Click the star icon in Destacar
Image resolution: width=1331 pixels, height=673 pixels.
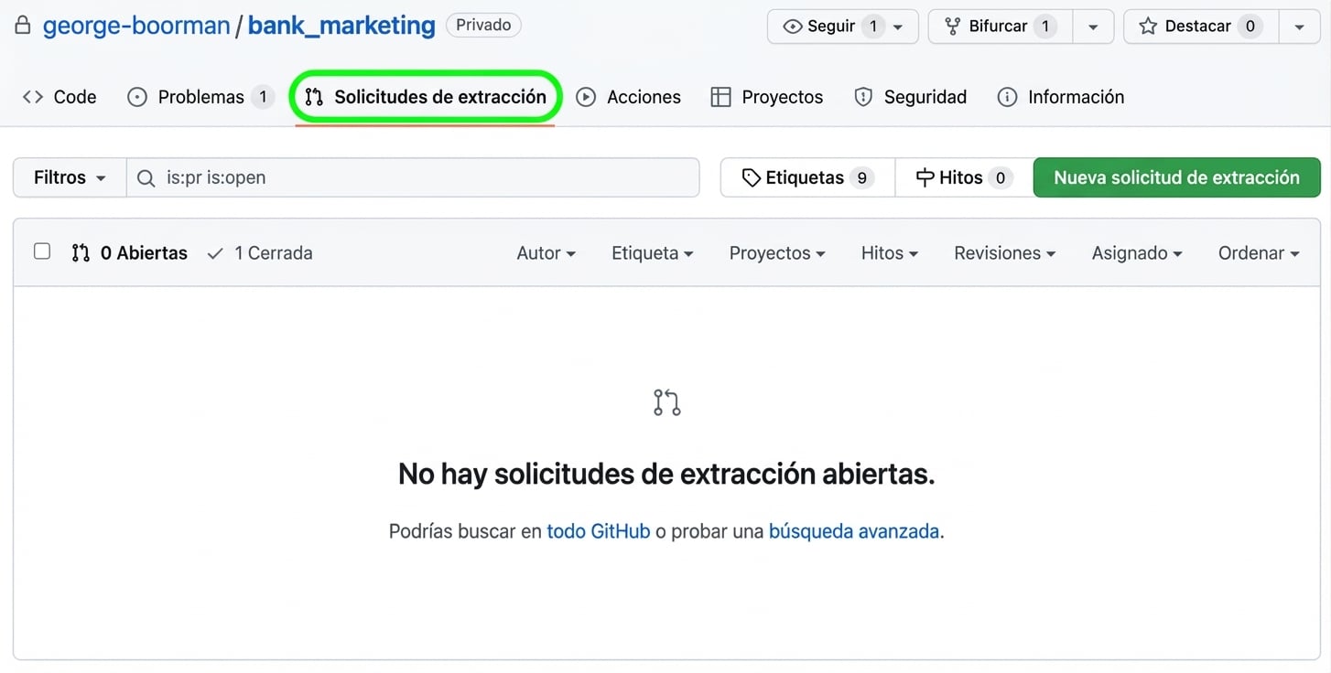pos(1148,27)
